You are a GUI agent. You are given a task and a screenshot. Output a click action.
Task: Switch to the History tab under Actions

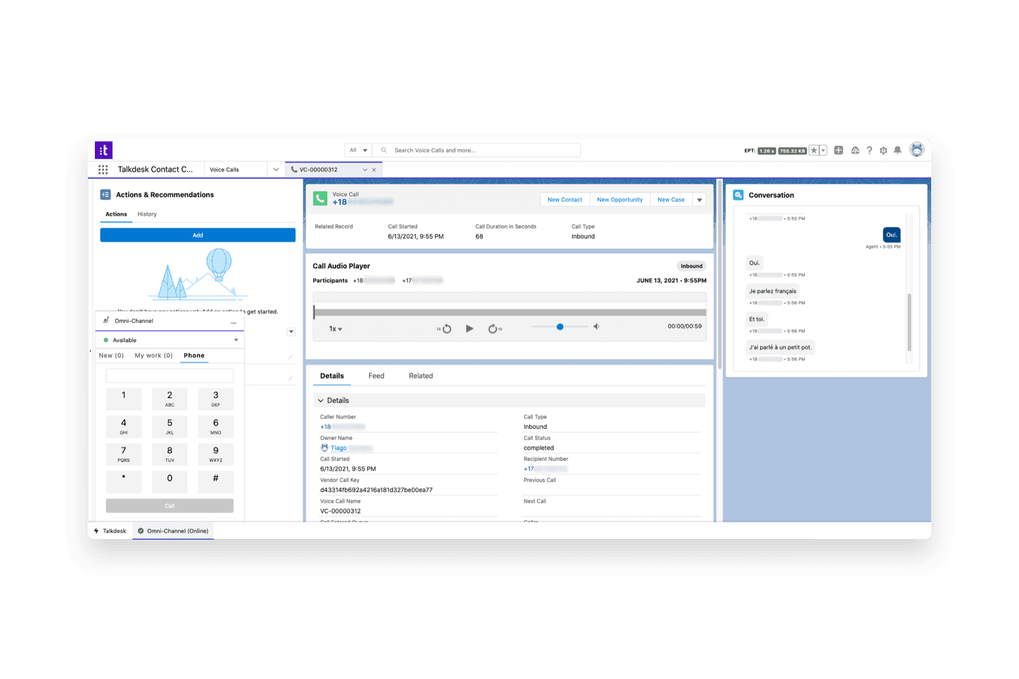[146, 214]
